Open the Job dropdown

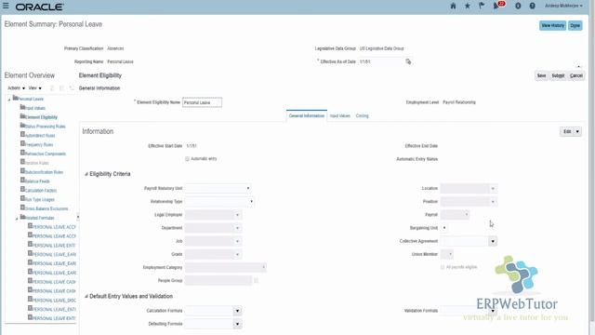237,241
